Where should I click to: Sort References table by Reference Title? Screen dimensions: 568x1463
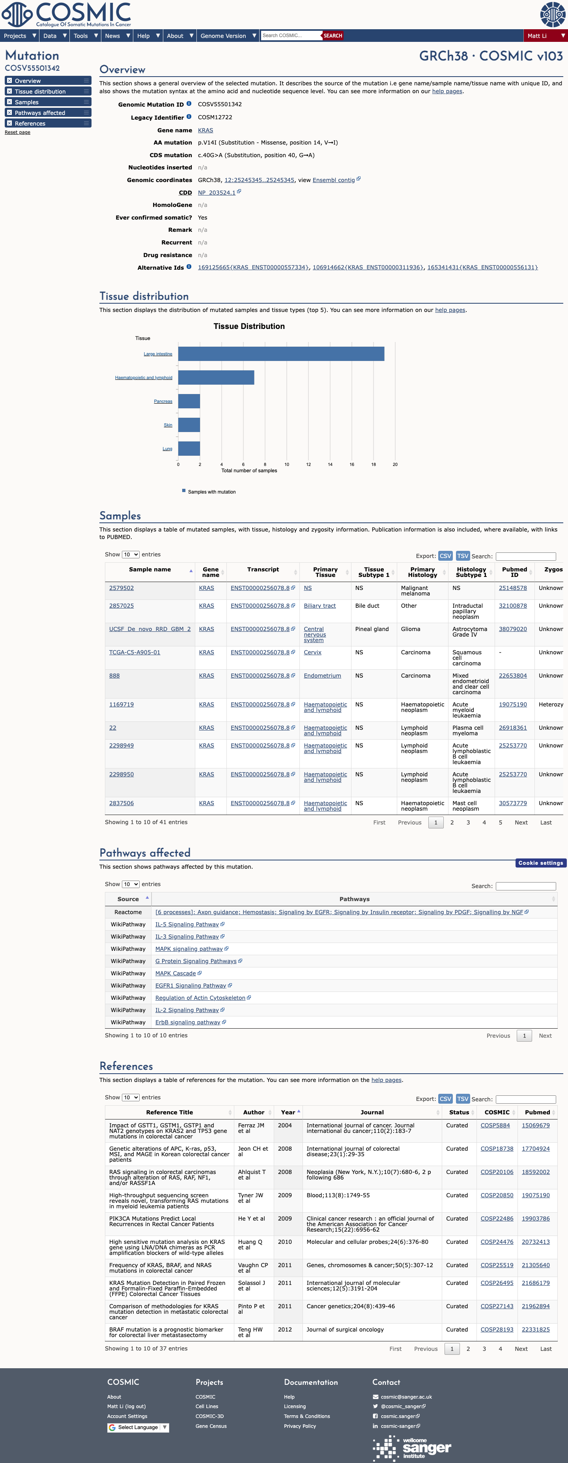tap(170, 1113)
